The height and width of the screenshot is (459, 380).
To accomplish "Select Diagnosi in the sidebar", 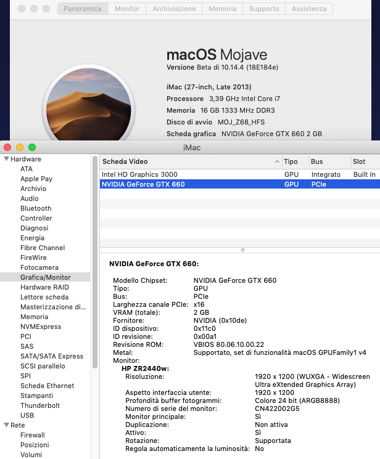I will [34, 228].
